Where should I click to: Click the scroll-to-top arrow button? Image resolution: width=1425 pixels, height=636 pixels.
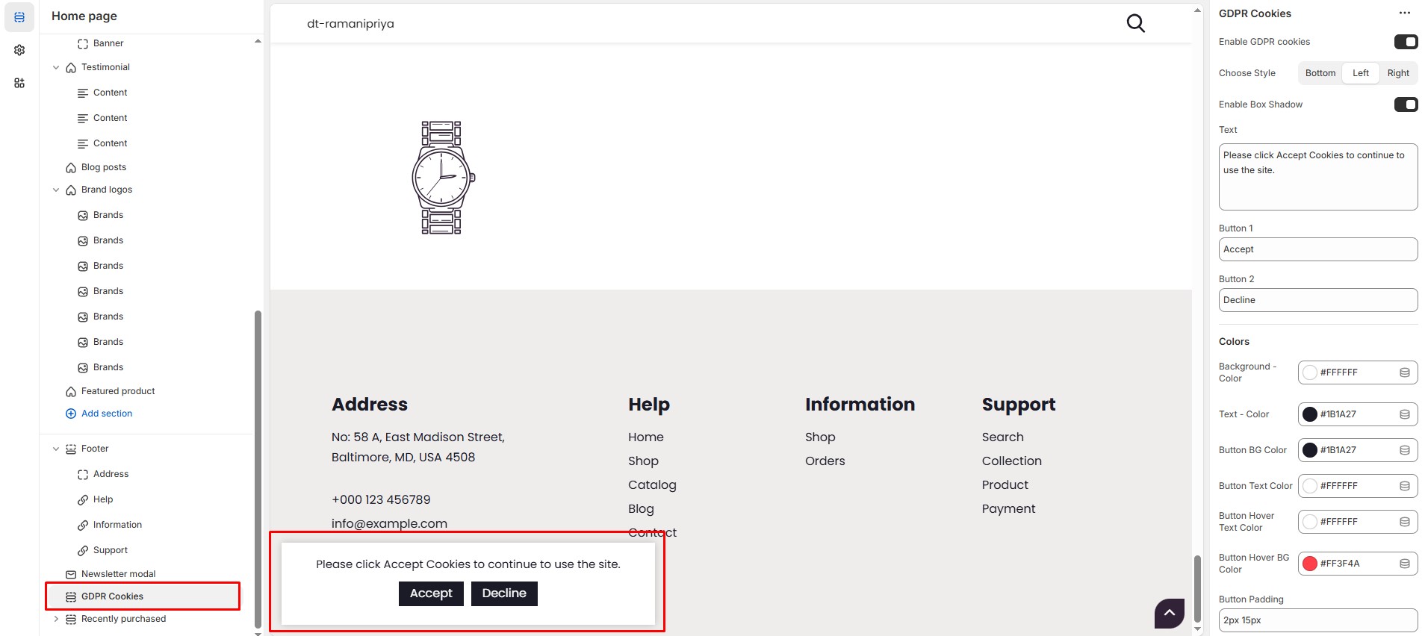1169,613
